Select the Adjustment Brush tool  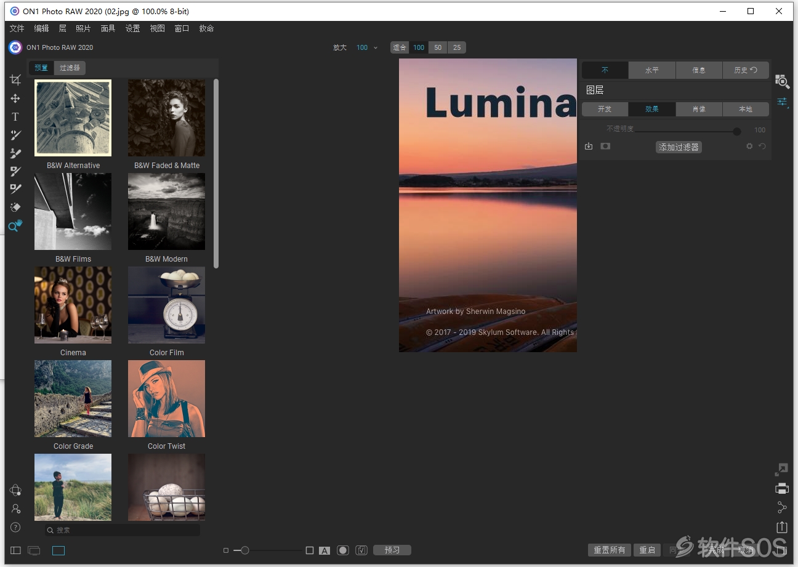tap(15, 135)
